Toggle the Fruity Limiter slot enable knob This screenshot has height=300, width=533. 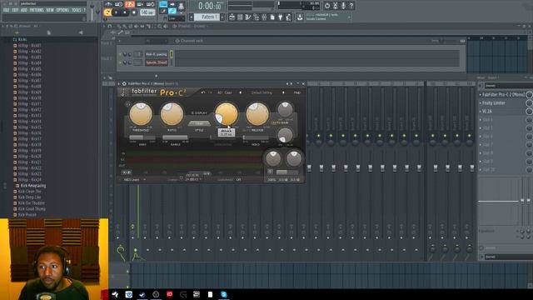pos(529,102)
